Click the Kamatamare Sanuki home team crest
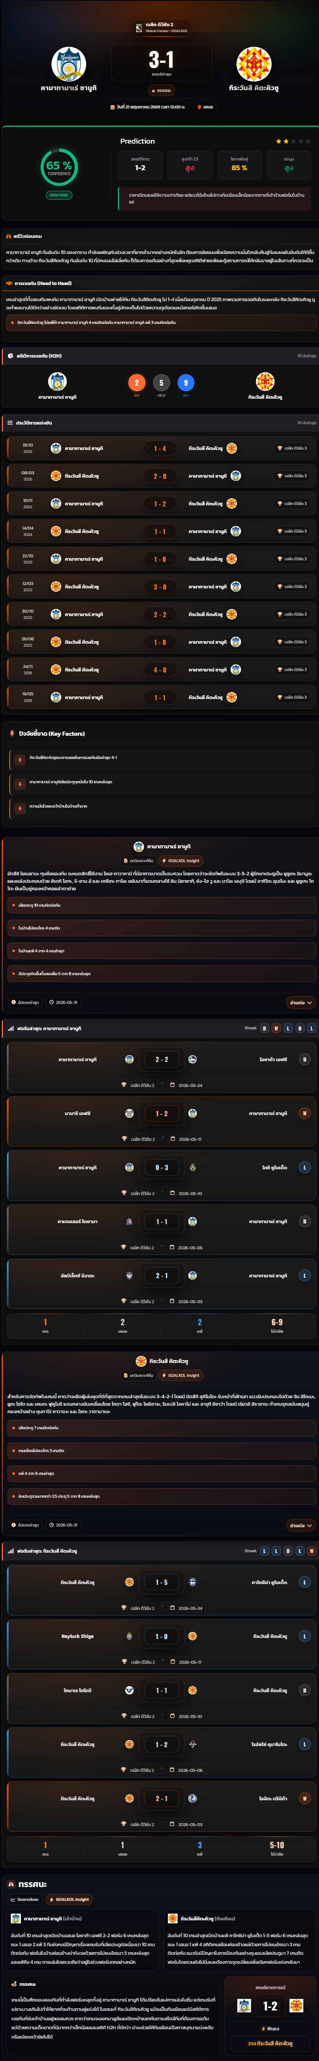Image resolution: width=319 pixels, height=2061 pixels. point(69,64)
